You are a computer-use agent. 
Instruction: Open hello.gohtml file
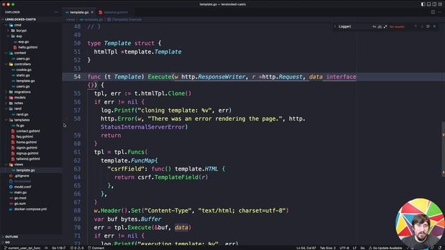[x=28, y=47]
